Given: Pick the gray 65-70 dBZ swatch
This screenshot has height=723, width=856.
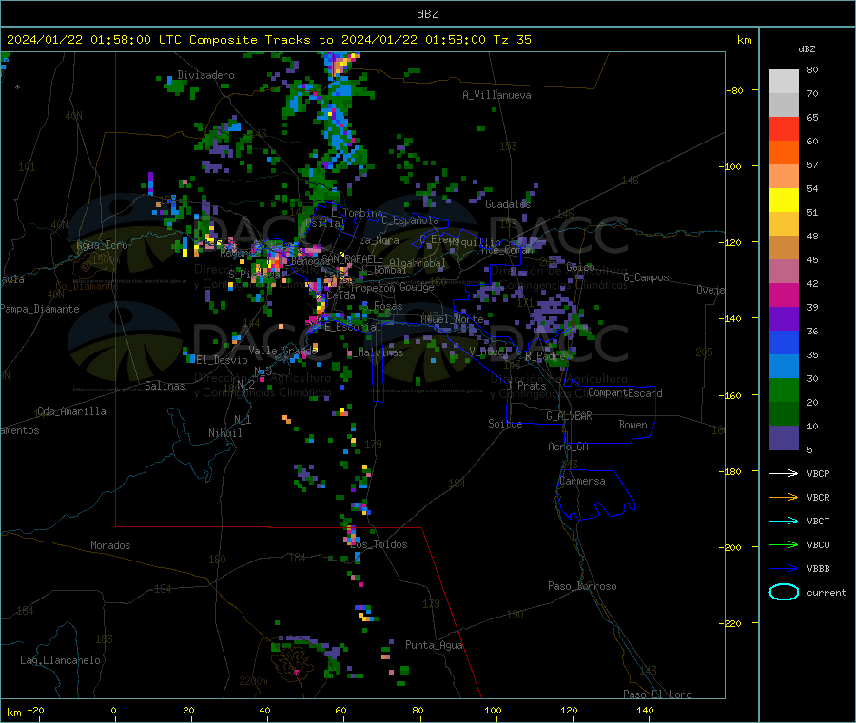Looking at the screenshot, I should (784, 105).
